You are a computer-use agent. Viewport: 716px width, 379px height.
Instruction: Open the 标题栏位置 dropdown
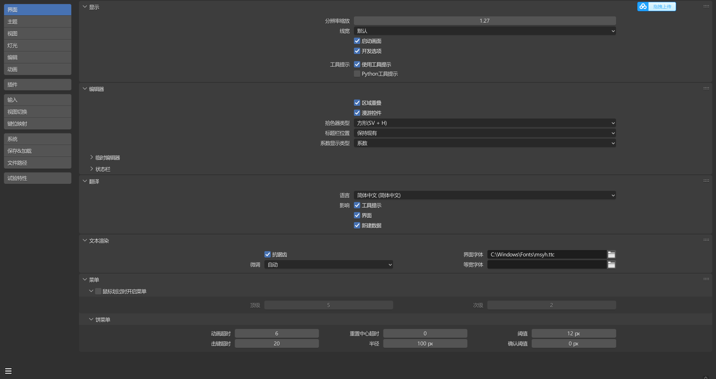point(485,133)
